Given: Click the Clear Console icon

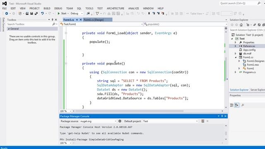Looking at the screenshot, I should [203, 121].
